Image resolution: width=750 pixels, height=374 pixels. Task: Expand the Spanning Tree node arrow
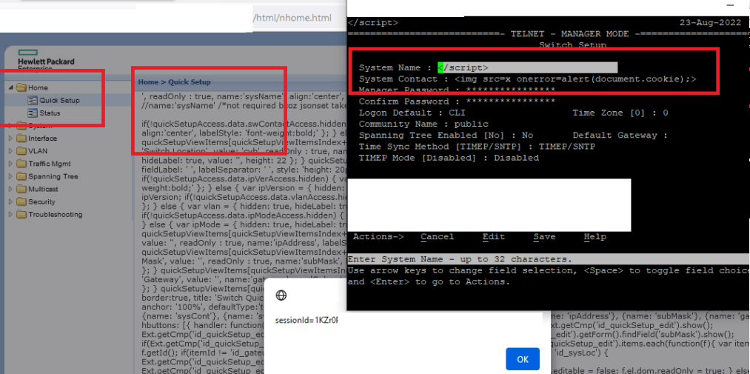[11, 176]
